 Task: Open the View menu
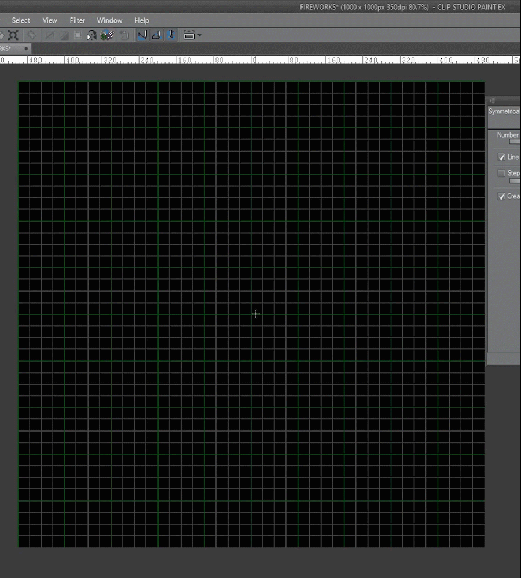[x=49, y=20]
